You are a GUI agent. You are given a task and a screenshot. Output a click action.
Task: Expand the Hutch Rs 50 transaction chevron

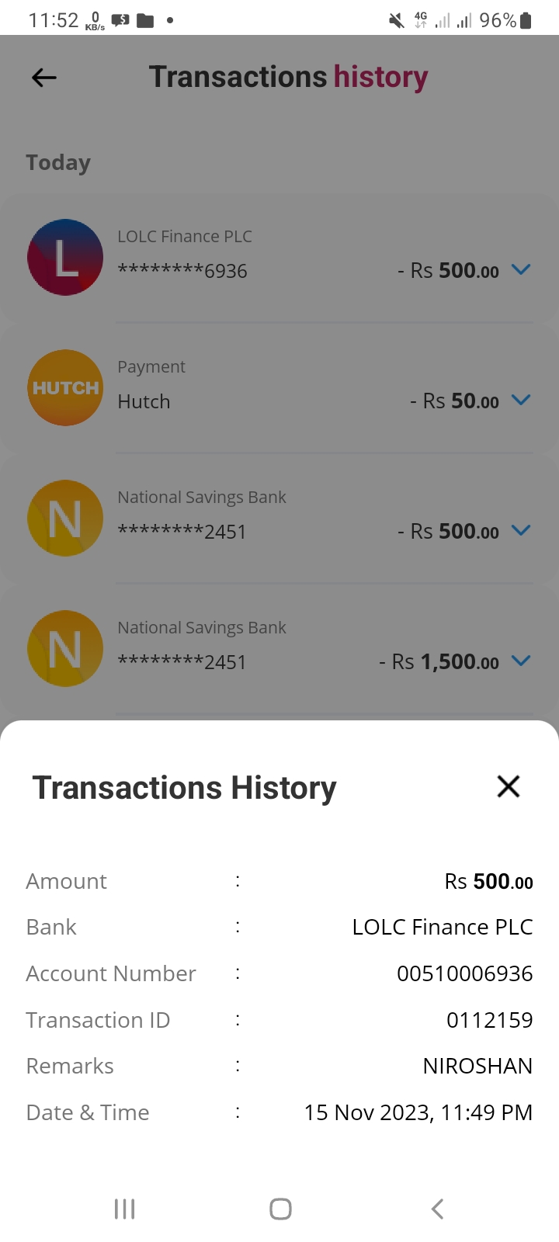point(521,400)
